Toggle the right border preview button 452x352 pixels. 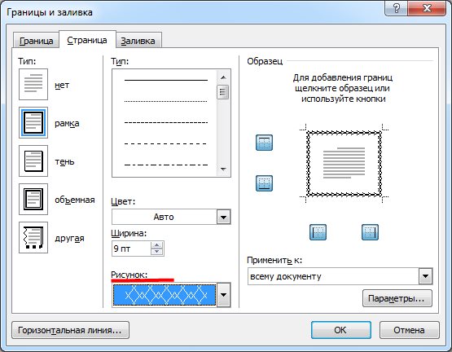pos(370,232)
